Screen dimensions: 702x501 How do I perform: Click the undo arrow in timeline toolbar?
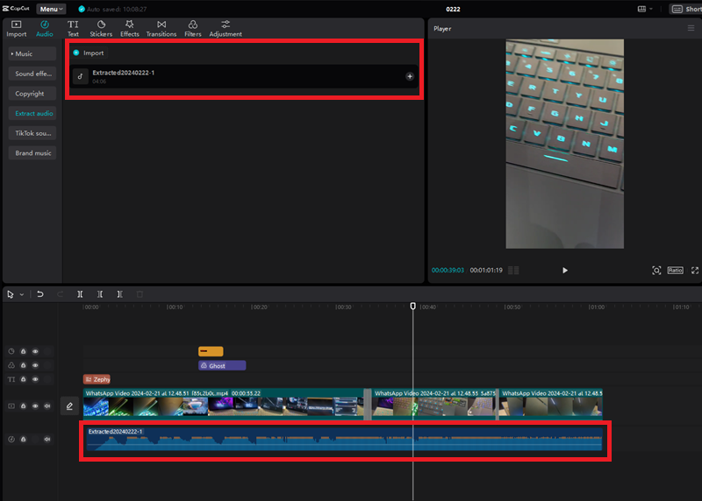40,294
